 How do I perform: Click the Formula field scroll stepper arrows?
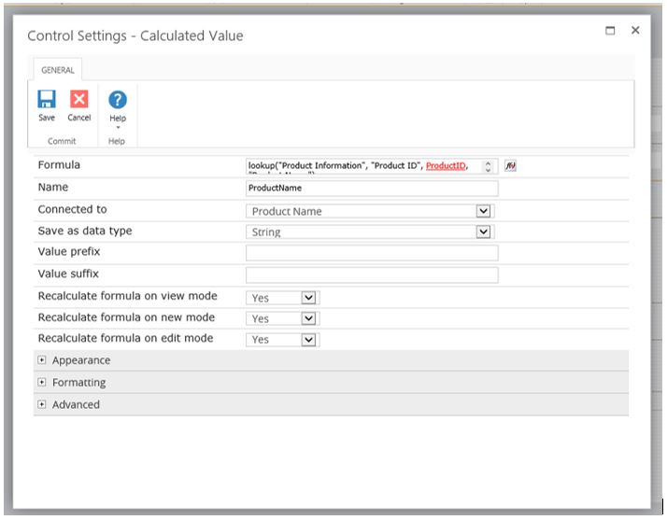click(x=489, y=166)
